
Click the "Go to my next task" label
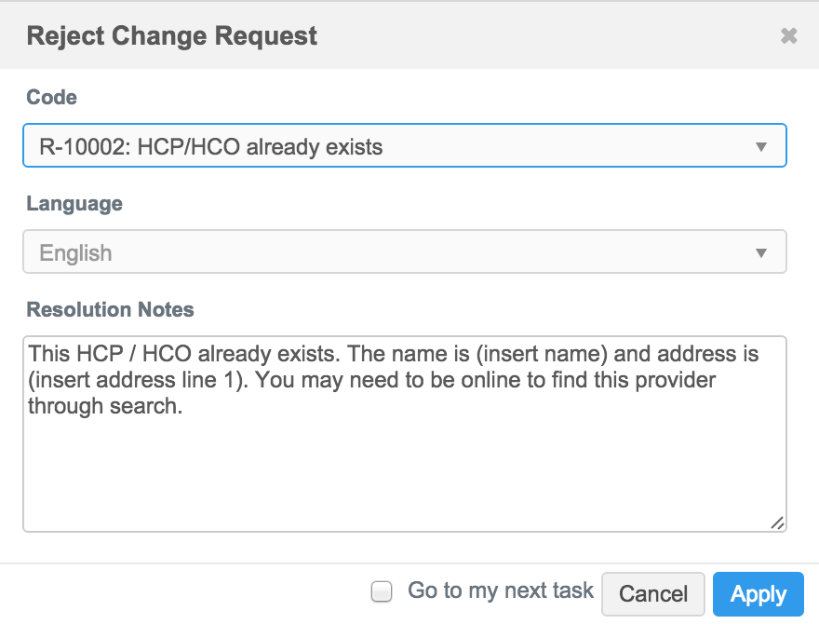click(501, 590)
